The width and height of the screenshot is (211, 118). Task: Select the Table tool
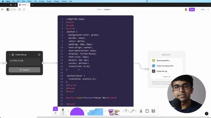(153, 111)
